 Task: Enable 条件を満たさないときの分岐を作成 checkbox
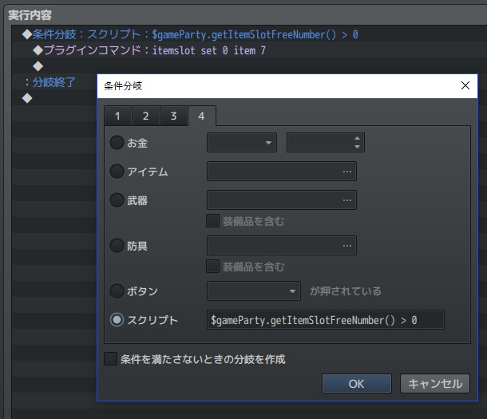coord(110,359)
